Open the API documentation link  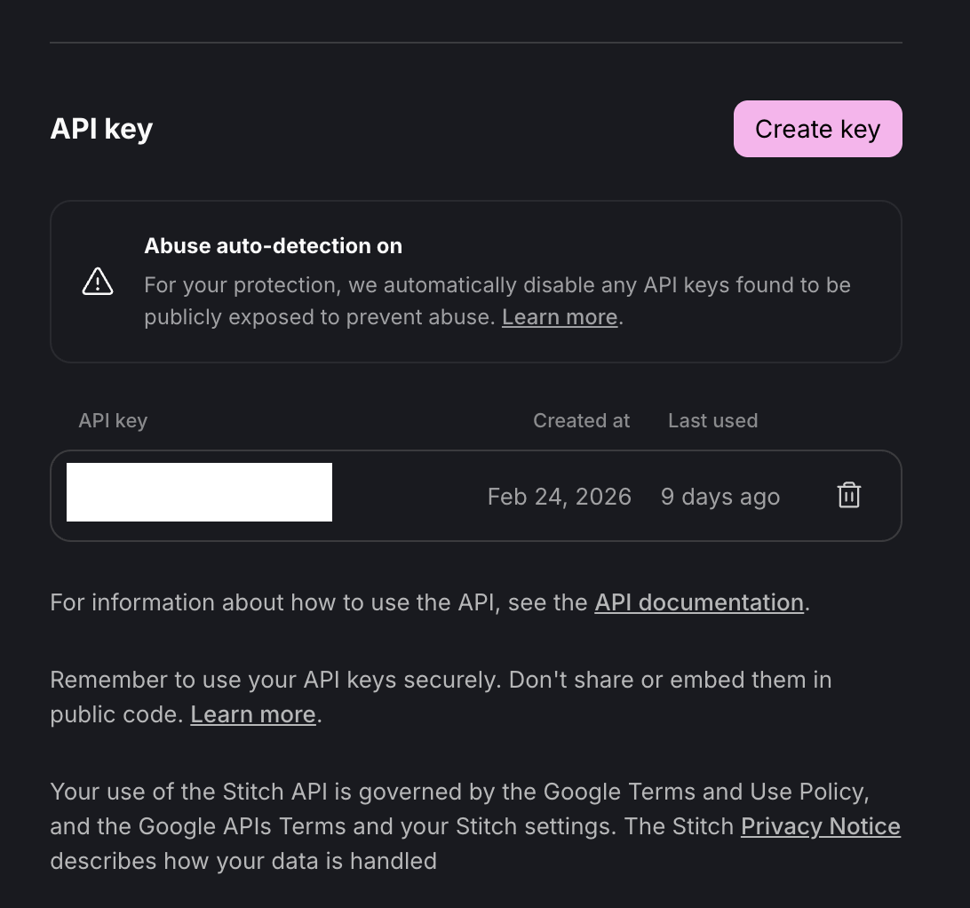[698, 602]
